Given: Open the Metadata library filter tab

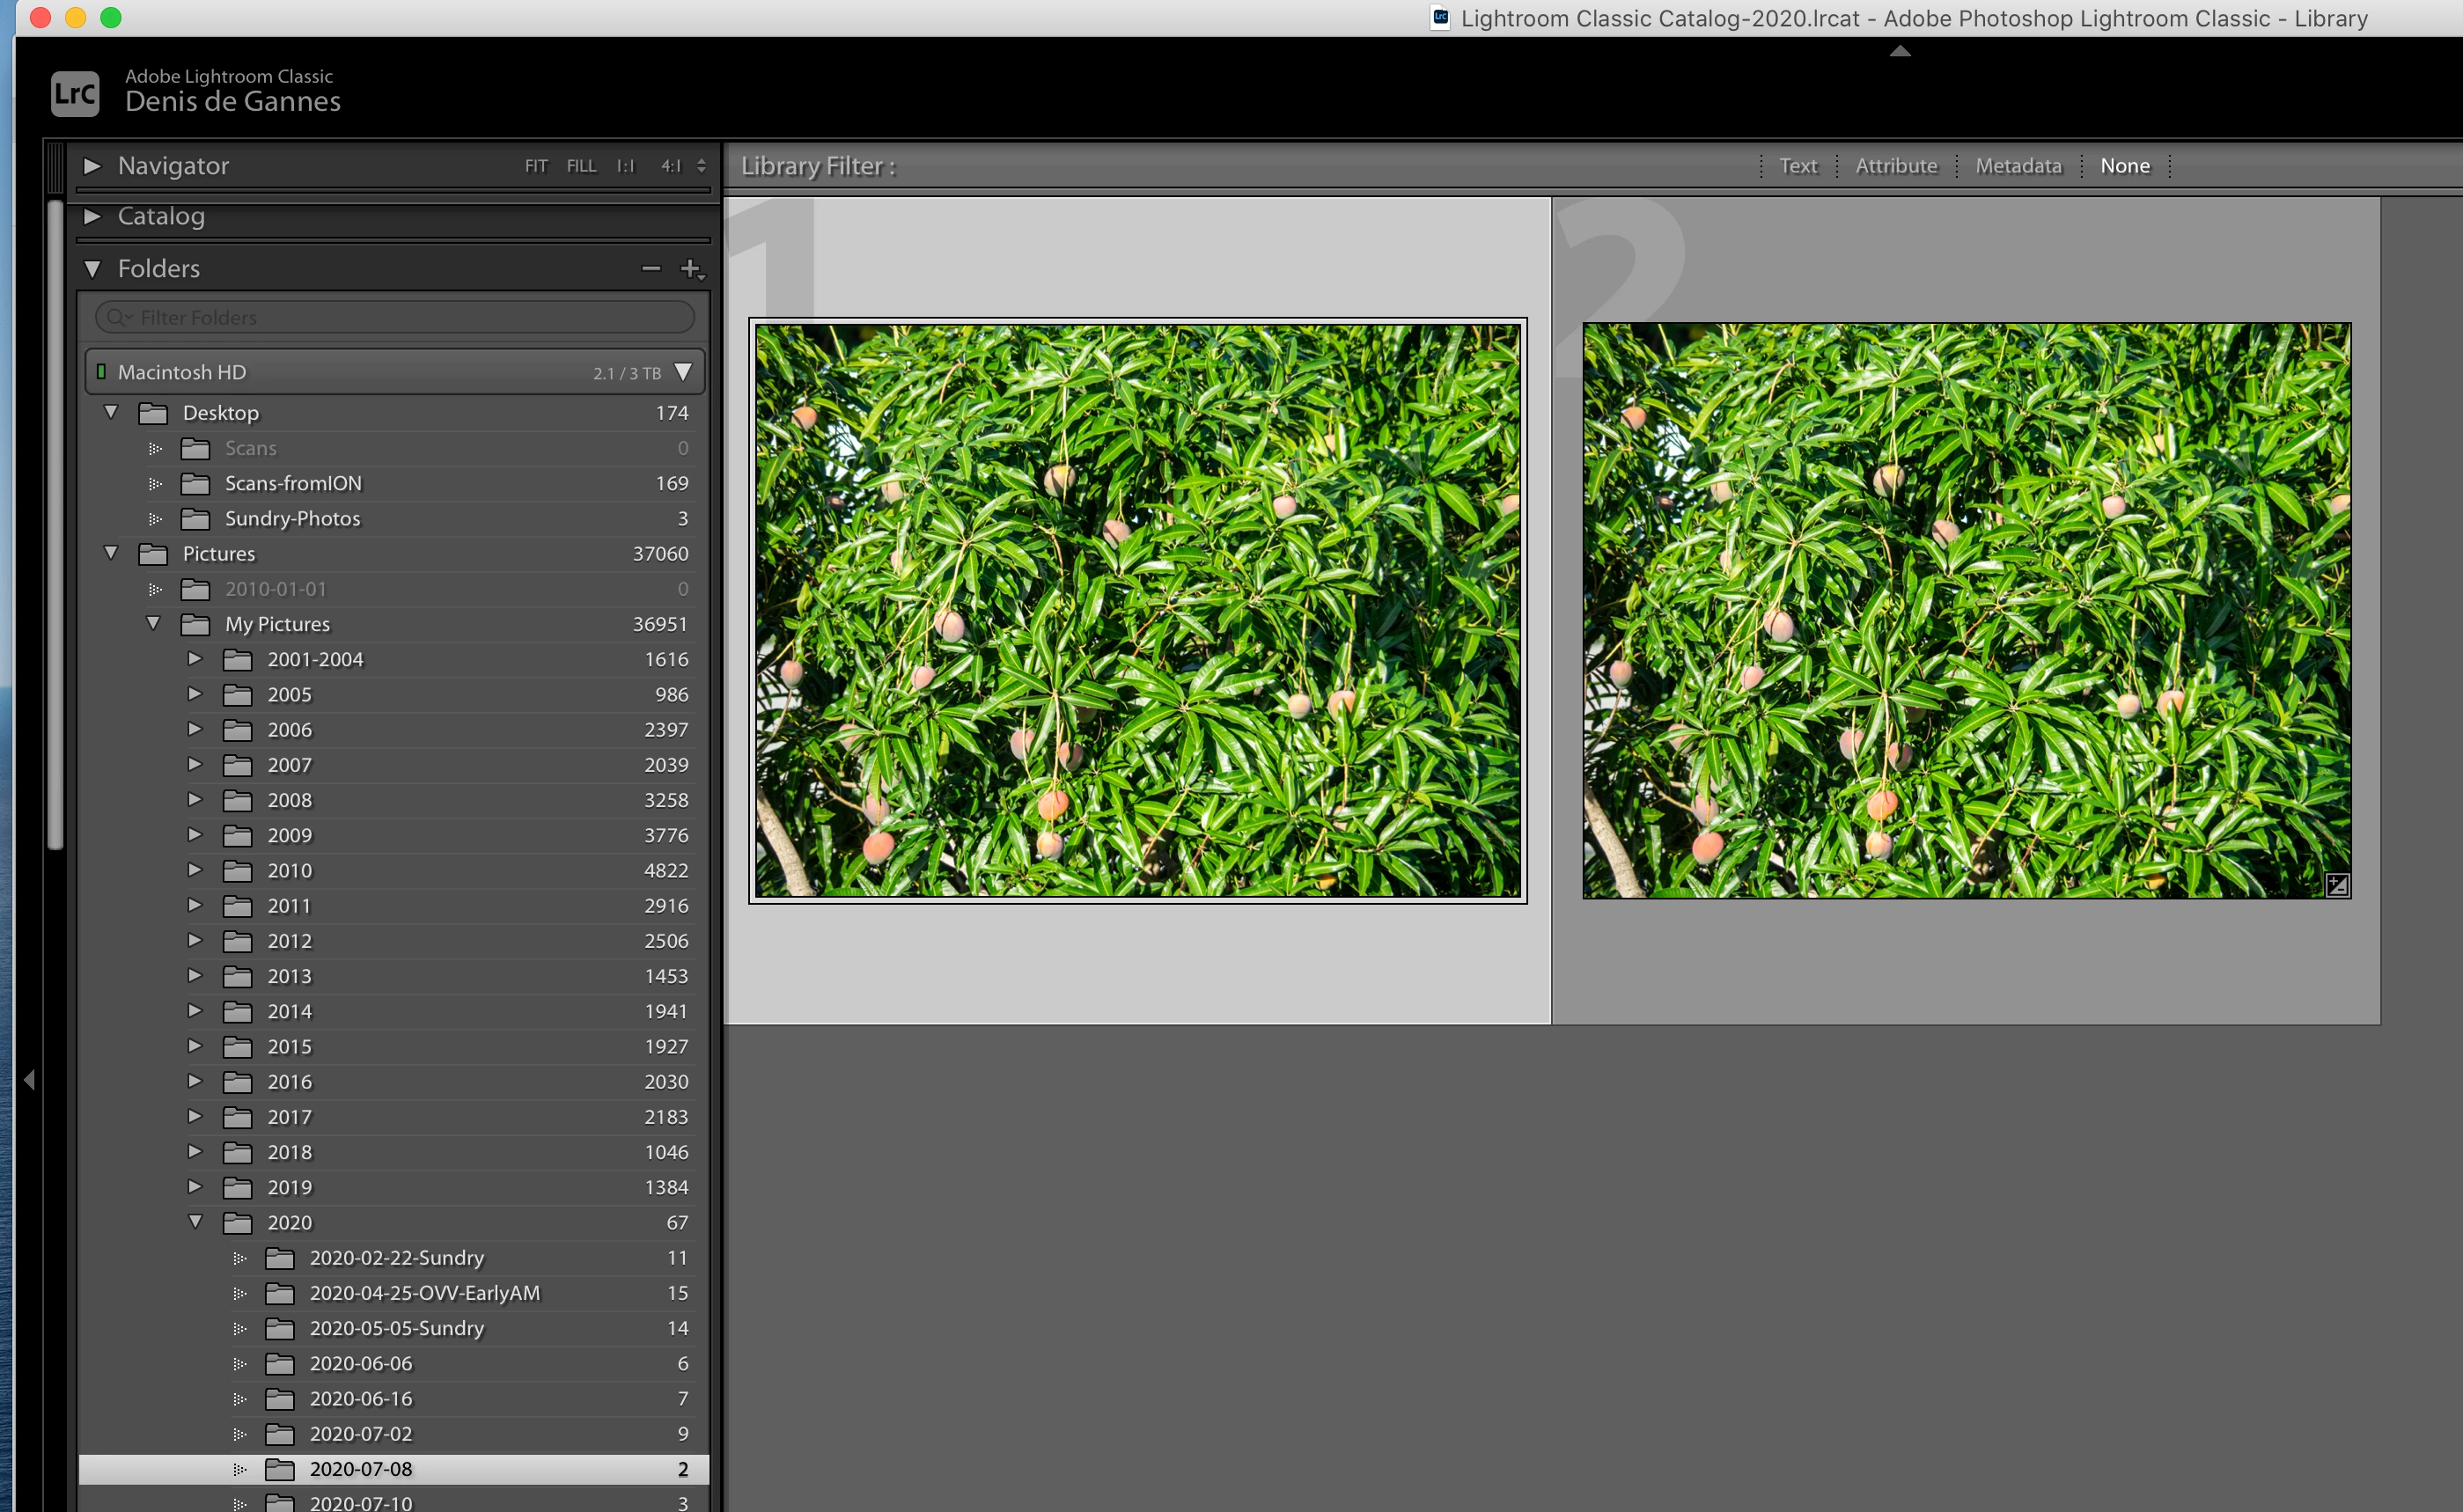Looking at the screenshot, I should [2018, 166].
